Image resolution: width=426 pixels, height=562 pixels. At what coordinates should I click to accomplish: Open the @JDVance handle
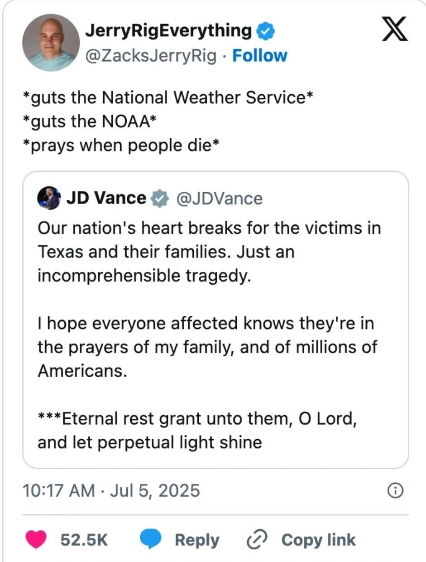click(219, 199)
